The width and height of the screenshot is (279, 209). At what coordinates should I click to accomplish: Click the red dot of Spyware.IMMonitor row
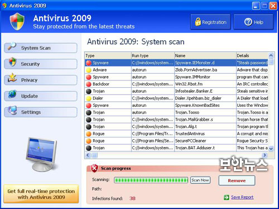point(89,77)
